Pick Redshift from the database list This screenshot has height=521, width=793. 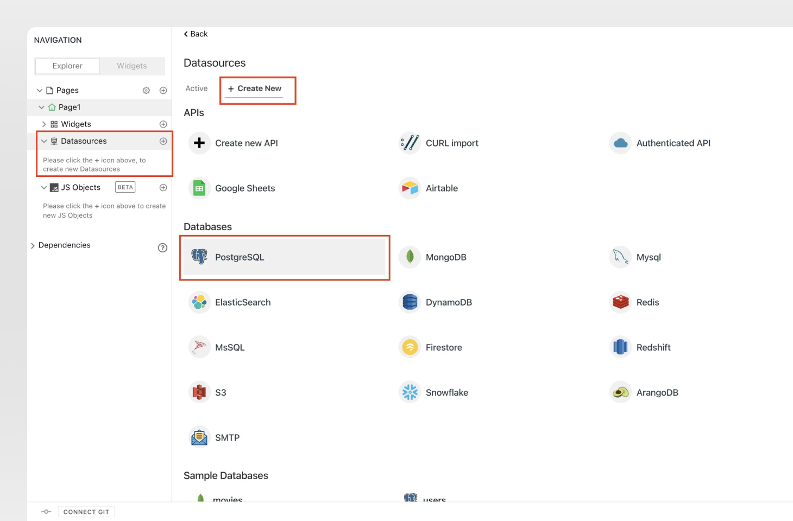pos(653,347)
